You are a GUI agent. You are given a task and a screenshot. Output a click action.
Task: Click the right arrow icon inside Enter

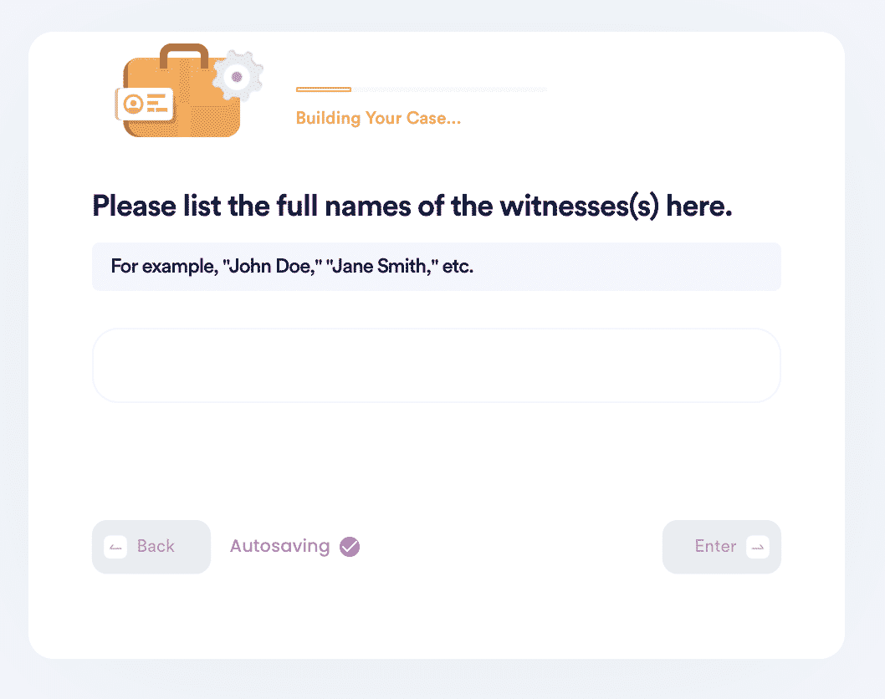758,547
